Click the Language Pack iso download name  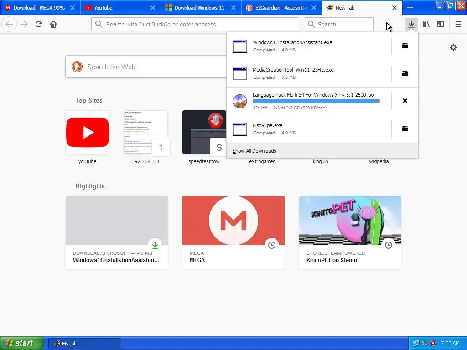[x=313, y=95]
